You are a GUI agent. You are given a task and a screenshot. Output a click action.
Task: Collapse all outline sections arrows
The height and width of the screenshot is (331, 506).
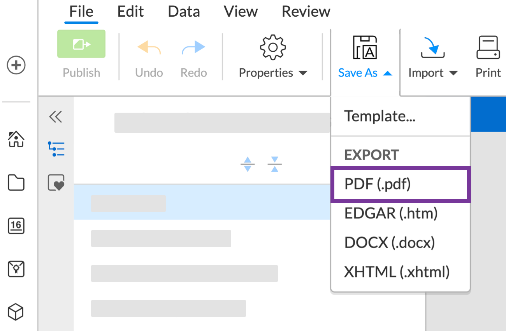275,164
